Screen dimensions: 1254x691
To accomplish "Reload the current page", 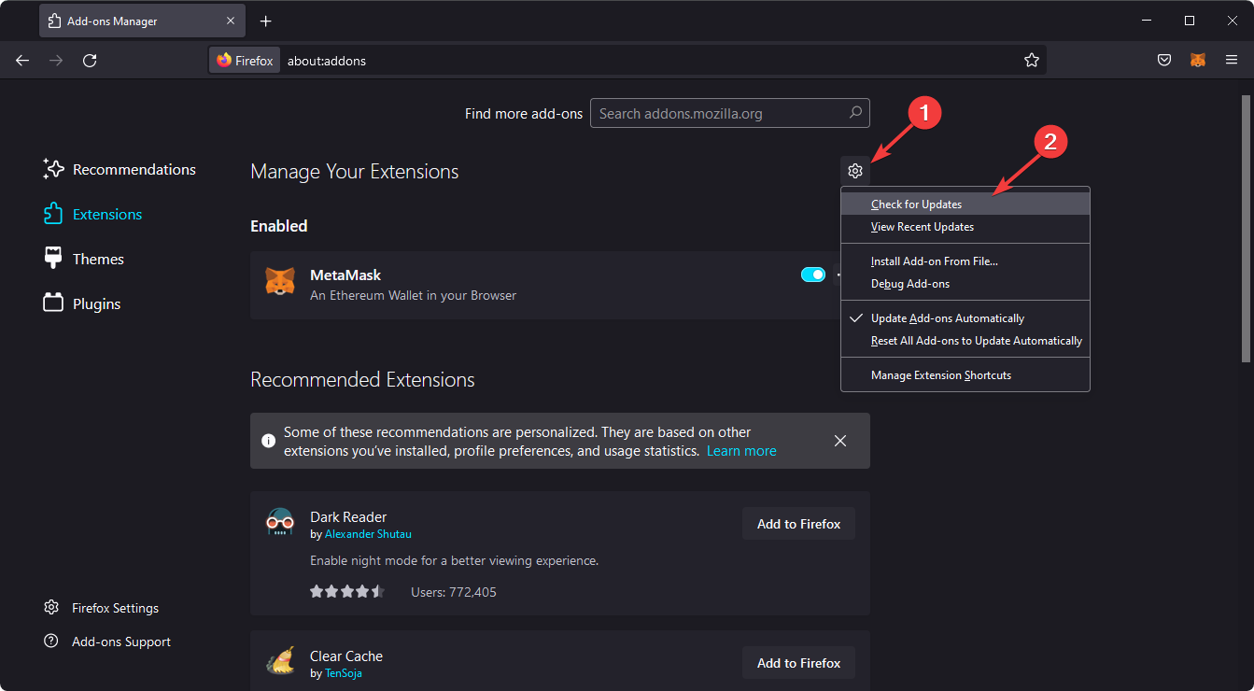I will pos(90,60).
